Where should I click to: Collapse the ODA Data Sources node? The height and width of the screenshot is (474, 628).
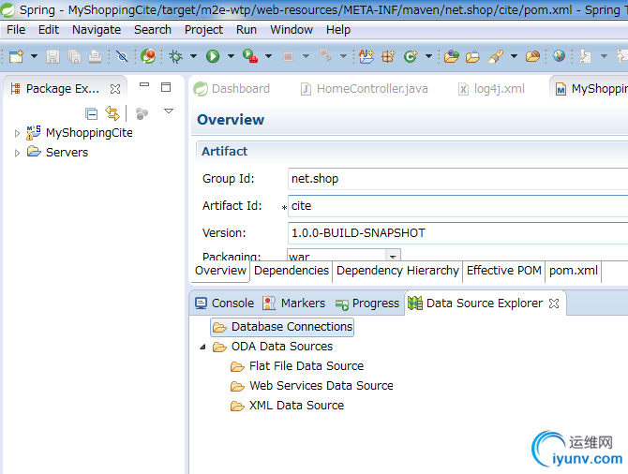point(203,347)
